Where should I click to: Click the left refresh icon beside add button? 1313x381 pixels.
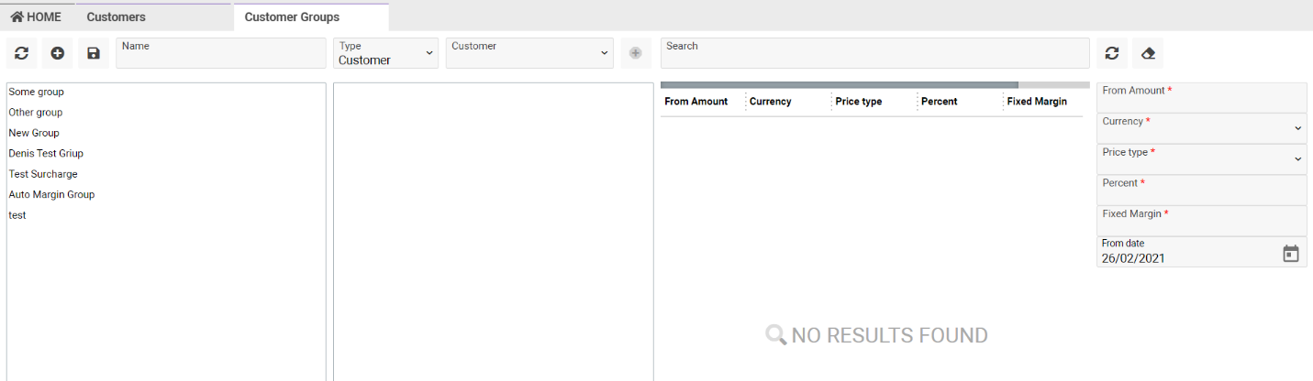[21, 54]
